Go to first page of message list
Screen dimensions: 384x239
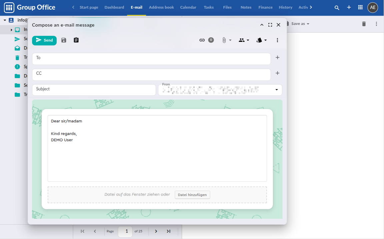coord(83,231)
